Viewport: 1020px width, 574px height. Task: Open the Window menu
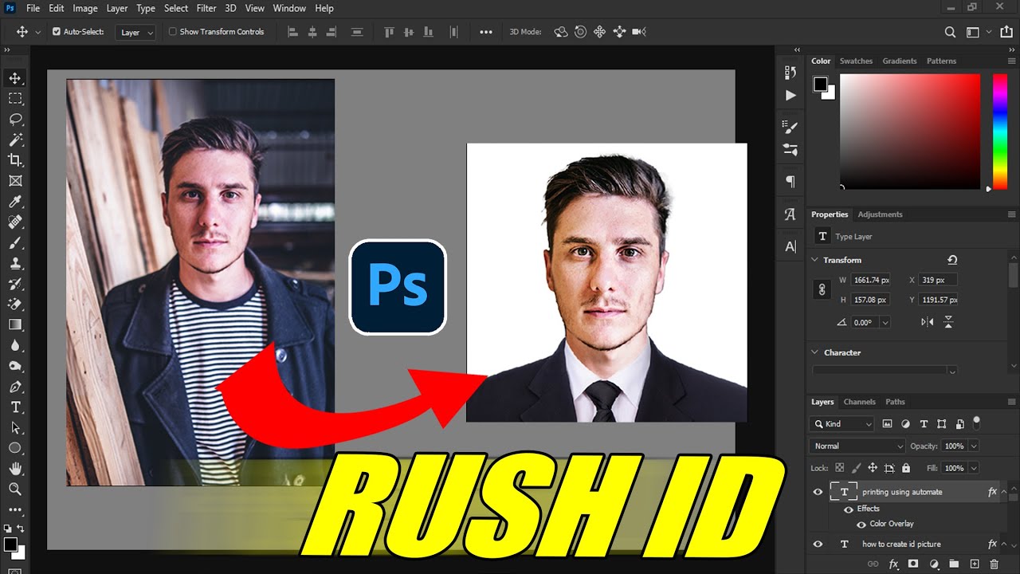pyautogui.click(x=289, y=8)
